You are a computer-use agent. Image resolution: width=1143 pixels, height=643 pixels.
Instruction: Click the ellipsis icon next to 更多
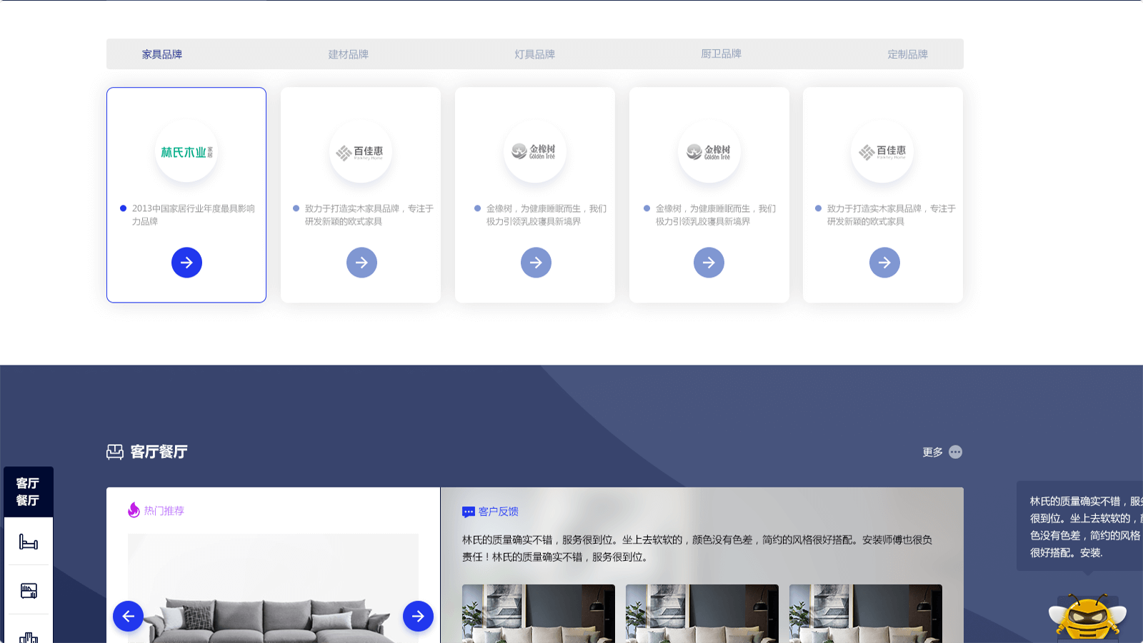[955, 452]
